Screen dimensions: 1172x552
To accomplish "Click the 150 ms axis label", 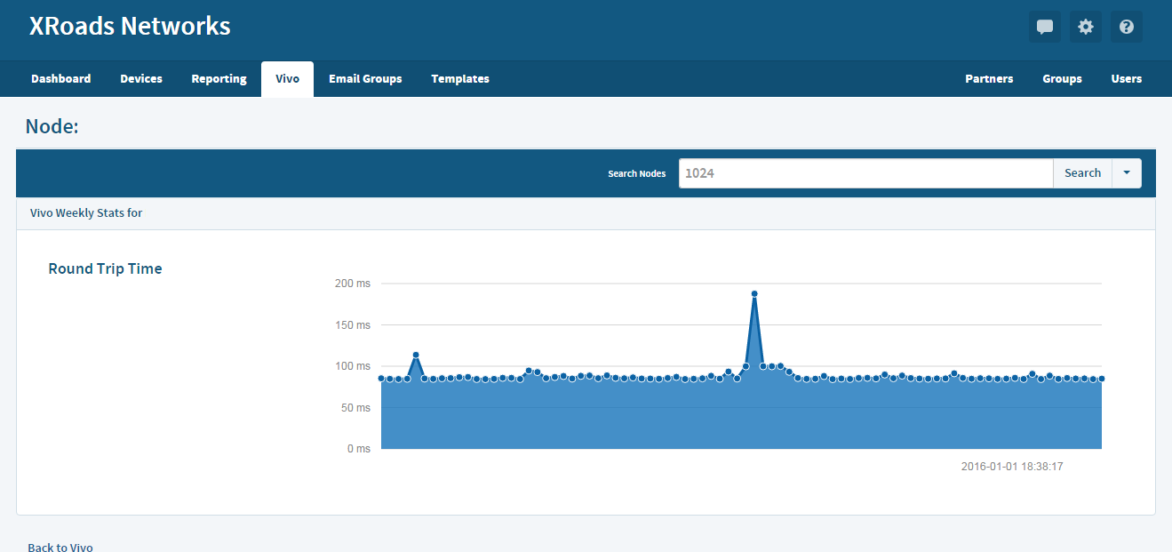I will point(353,325).
